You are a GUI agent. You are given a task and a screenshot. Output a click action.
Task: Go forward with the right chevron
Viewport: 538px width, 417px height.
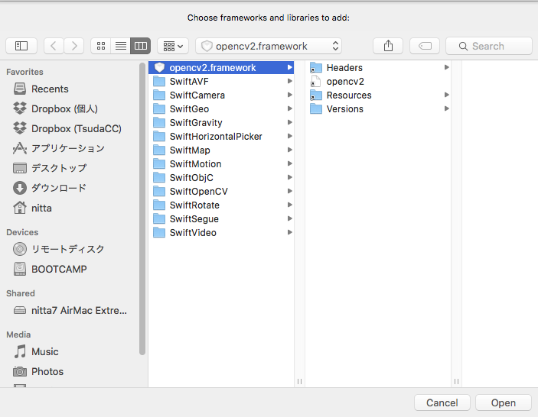point(74,46)
